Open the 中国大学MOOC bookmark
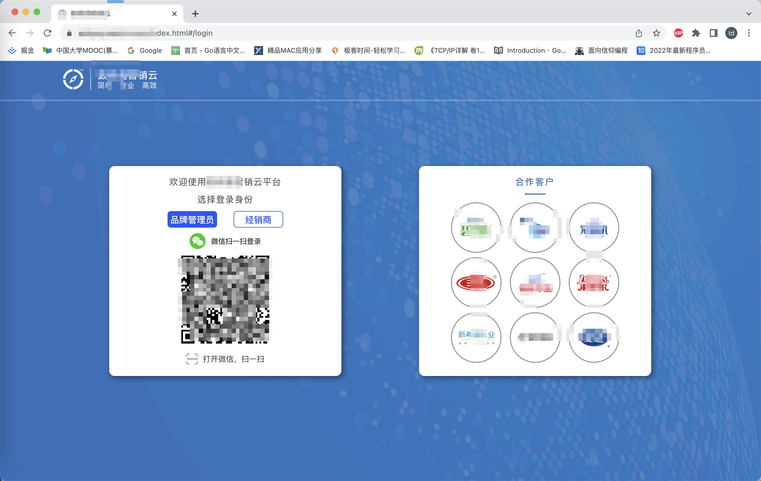This screenshot has height=481, width=761. (80, 51)
